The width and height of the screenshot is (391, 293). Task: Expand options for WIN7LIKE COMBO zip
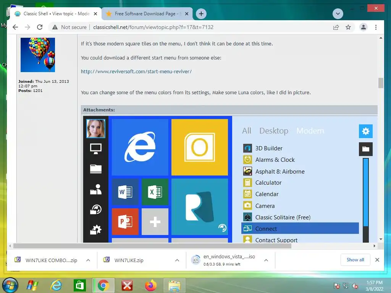88,260
